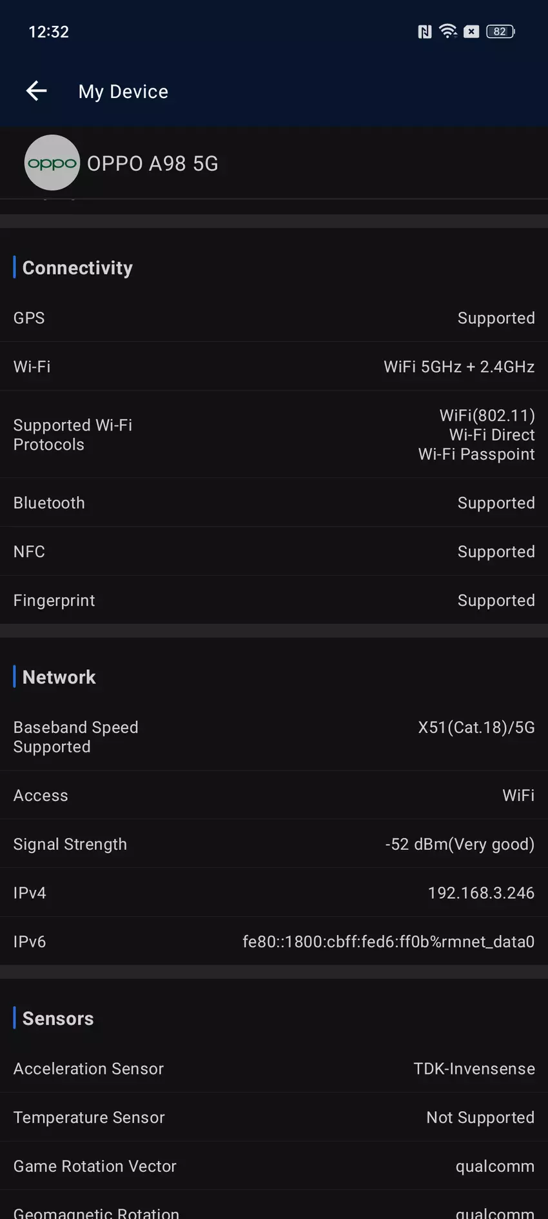
Task: Tap the Wi-Fi 5GHz + 2.4GHz row
Action: coord(274,367)
